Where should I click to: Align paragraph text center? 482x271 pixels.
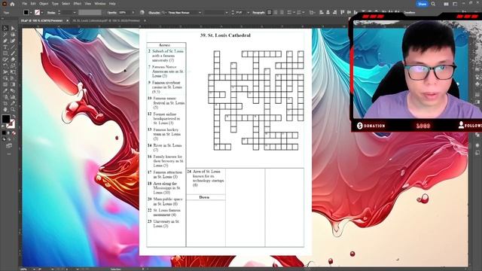[276, 13]
